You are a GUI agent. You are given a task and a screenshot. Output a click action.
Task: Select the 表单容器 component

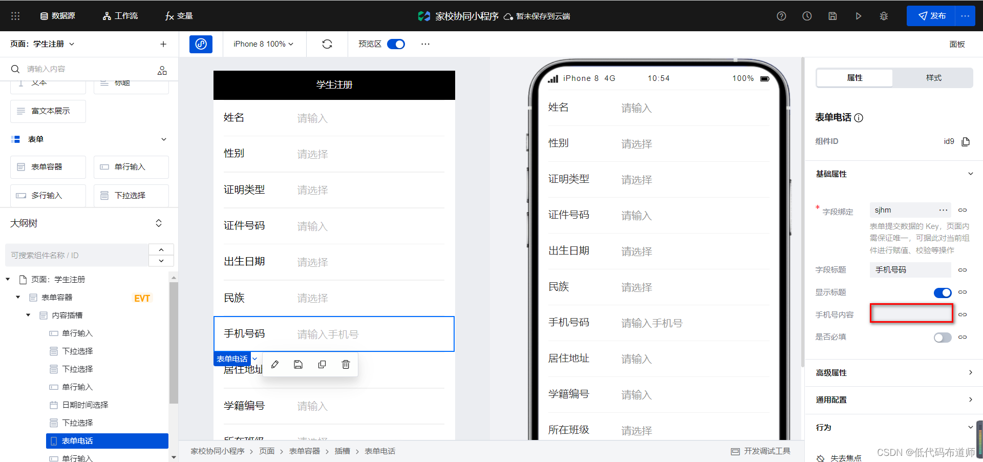(x=48, y=167)
